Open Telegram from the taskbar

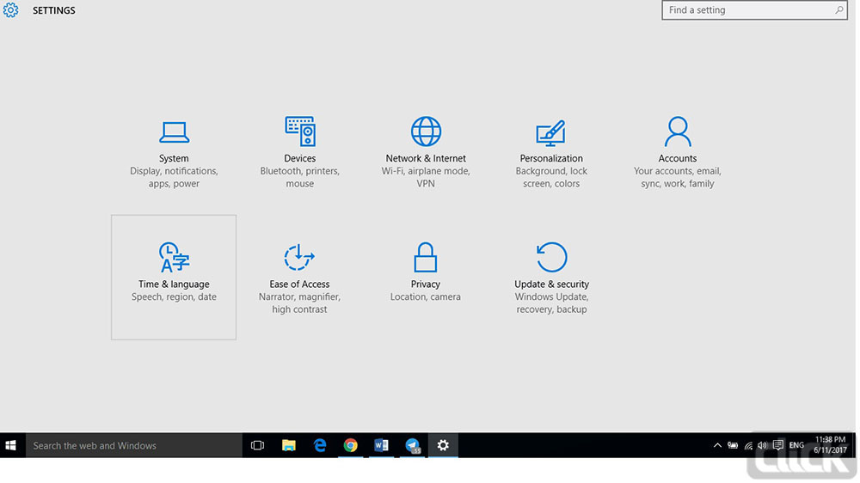413,445
